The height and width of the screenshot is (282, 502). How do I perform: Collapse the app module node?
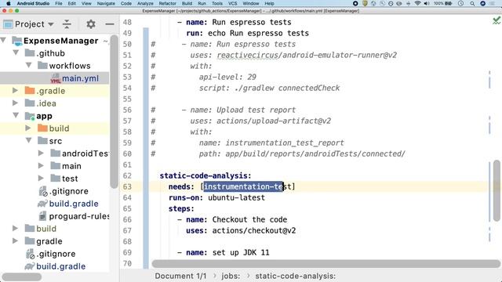pos(16,115)
